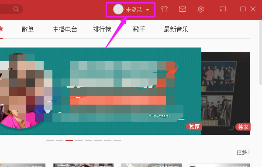262x167 pixels.
Task: Click the vertical scrollbar on right
Action: (x=261, y=53)
